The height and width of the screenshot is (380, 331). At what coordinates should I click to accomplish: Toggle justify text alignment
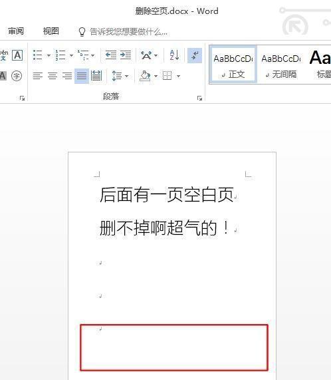[x=82, y=76]
